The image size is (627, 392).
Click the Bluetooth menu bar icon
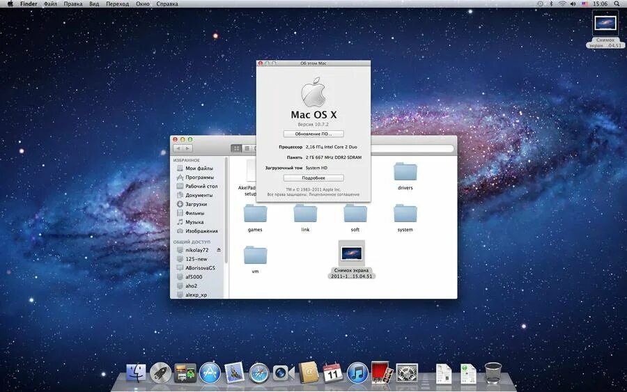[x=551, y=3]
